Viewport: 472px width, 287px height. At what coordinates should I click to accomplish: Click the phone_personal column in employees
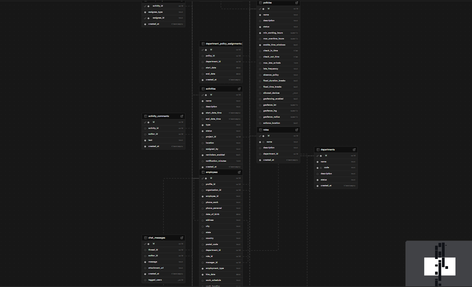pos(221,208)
